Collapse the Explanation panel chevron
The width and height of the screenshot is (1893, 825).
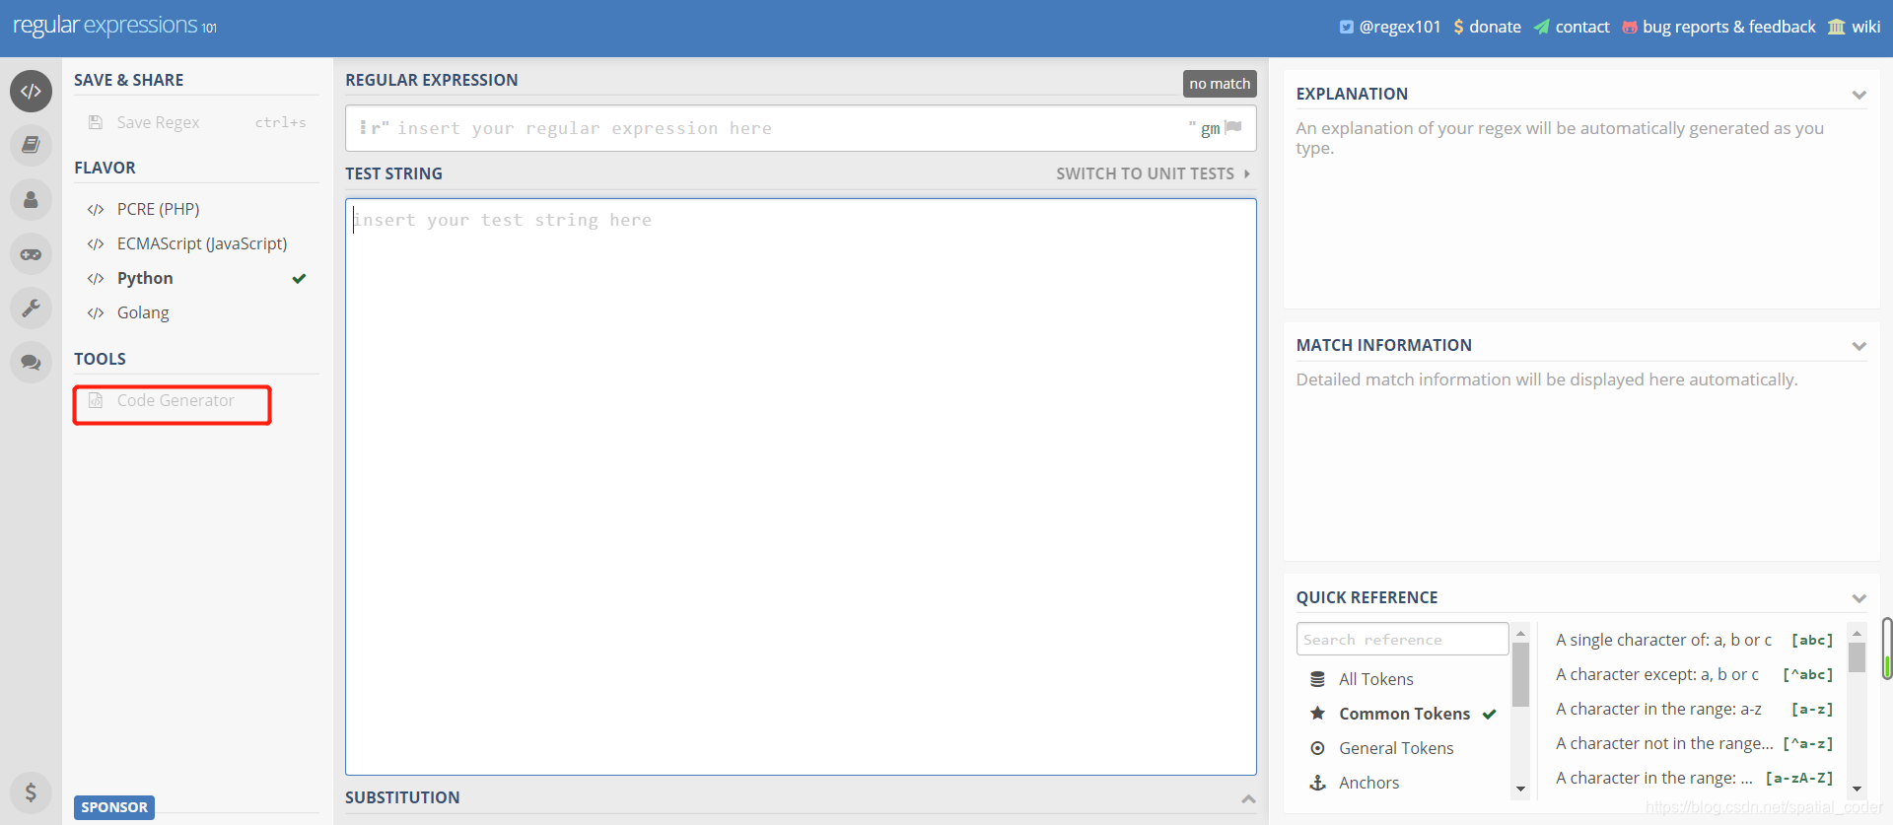pyautogui.click(x=1858, y=95)
